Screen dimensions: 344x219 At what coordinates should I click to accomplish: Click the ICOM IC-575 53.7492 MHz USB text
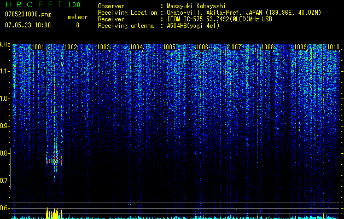219,19
